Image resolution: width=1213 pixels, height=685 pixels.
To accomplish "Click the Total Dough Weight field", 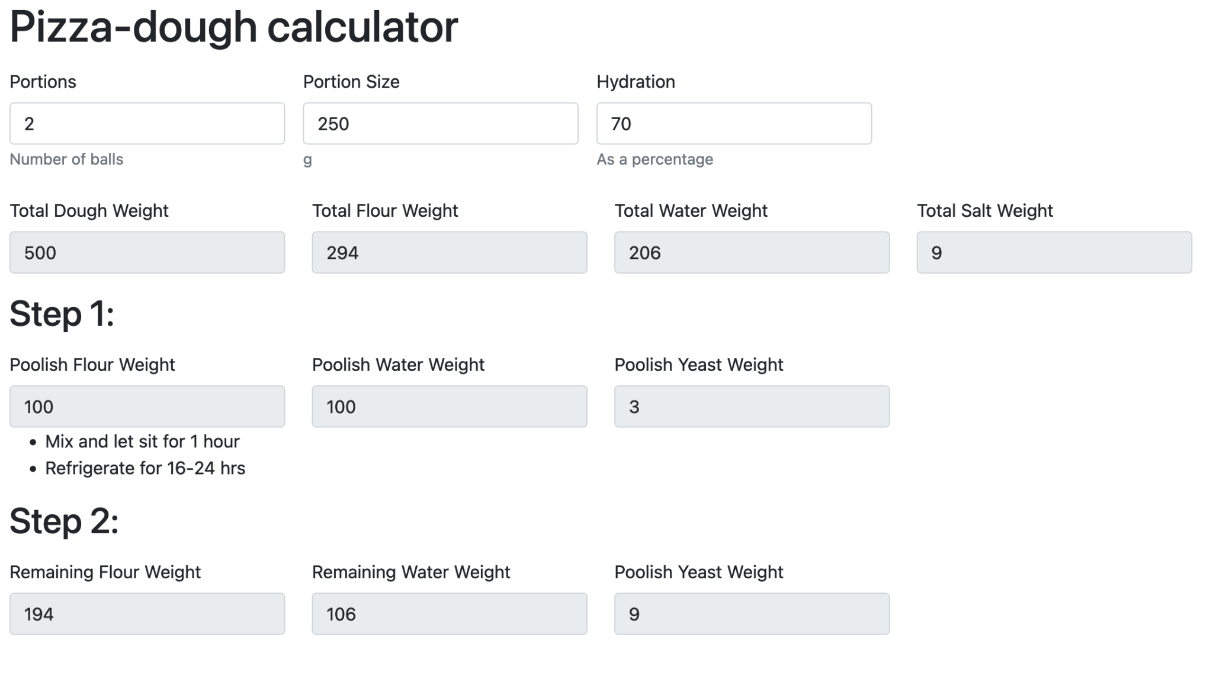I will pos(147,252).
